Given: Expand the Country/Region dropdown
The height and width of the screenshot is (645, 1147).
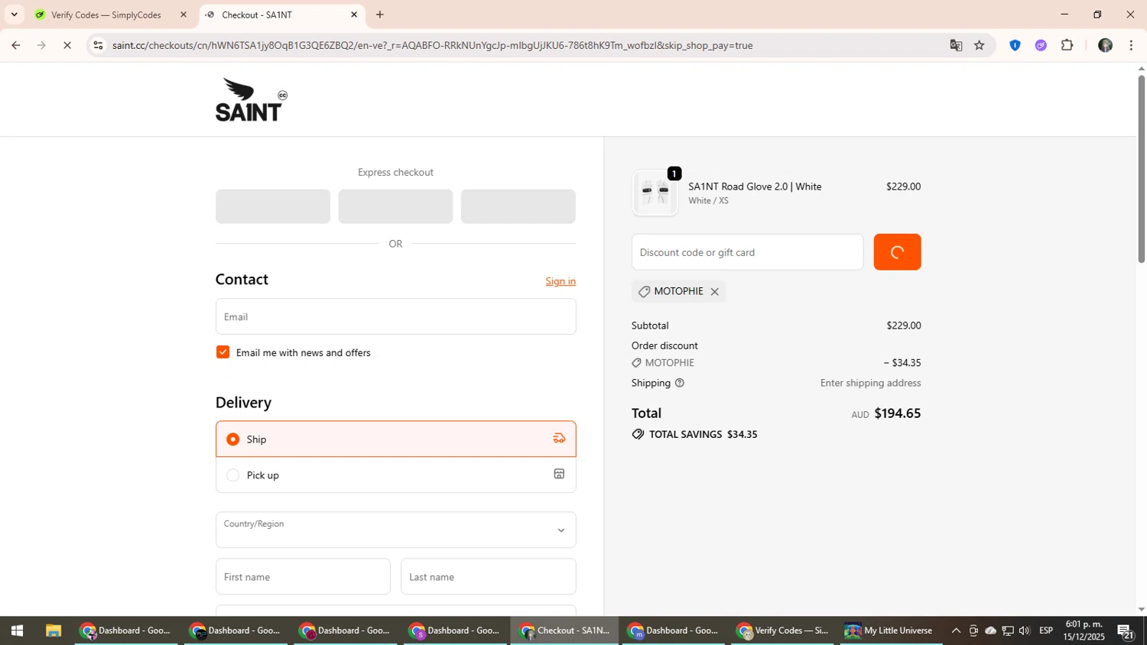Looking at the screenshot, I should coord(395,530).
